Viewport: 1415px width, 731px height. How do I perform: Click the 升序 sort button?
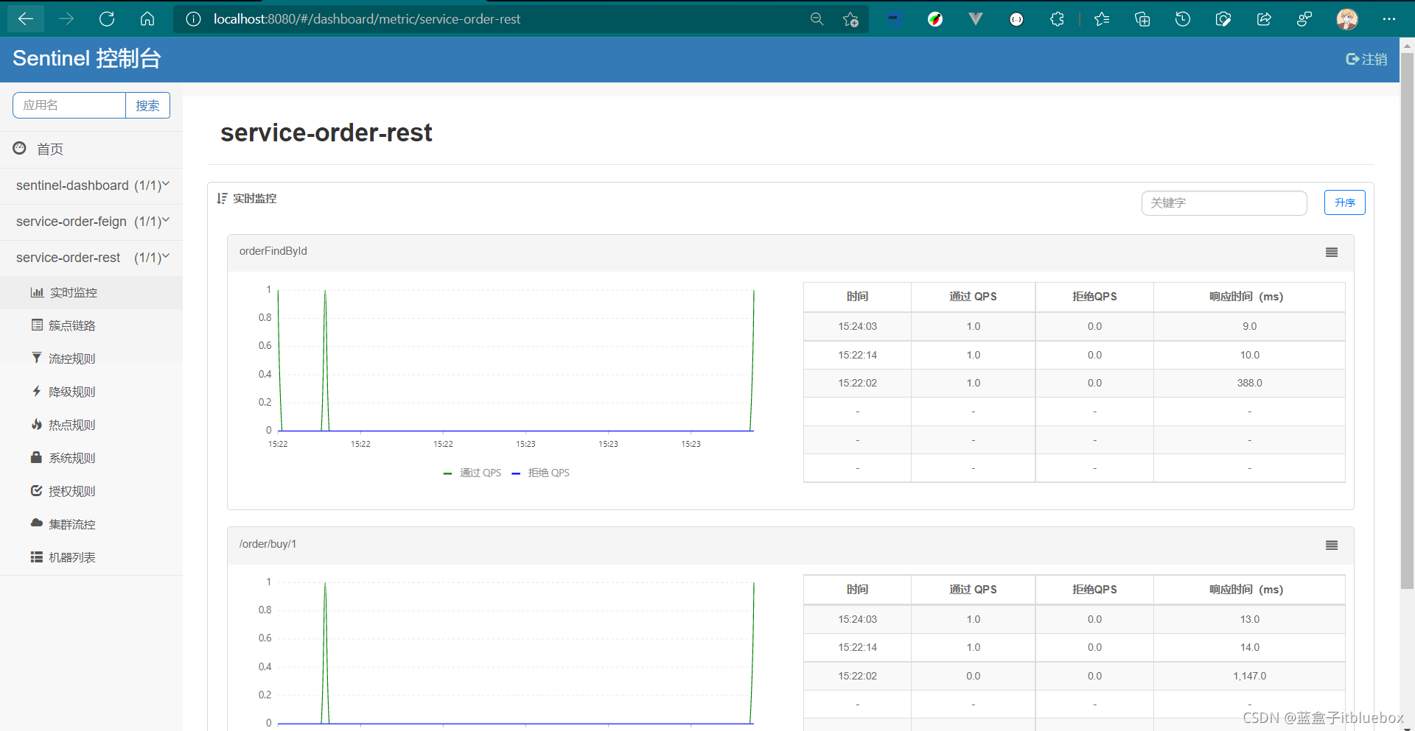coord(1344,202)
